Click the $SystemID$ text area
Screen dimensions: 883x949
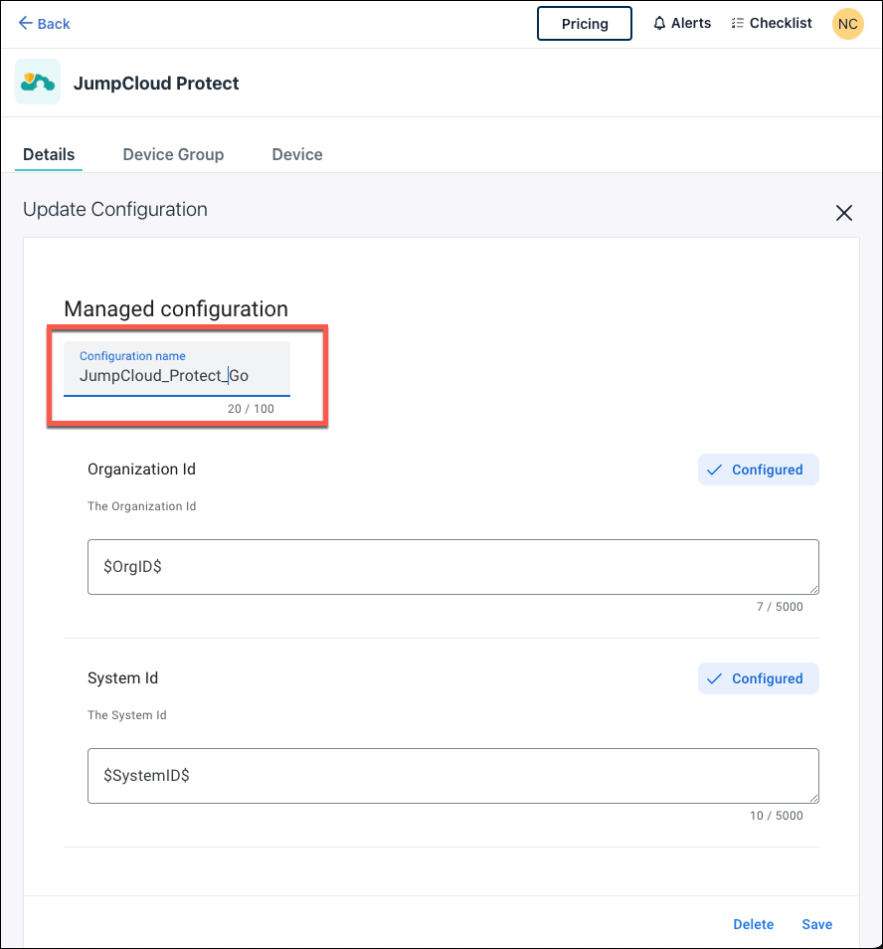coord(452,776)
